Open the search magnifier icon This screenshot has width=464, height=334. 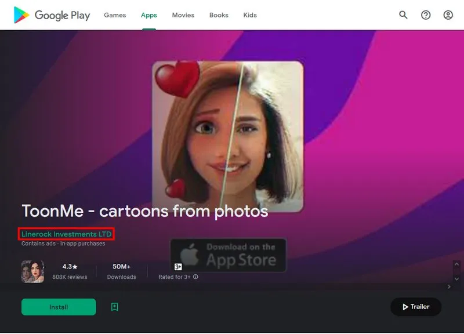(x=403, y=15)
